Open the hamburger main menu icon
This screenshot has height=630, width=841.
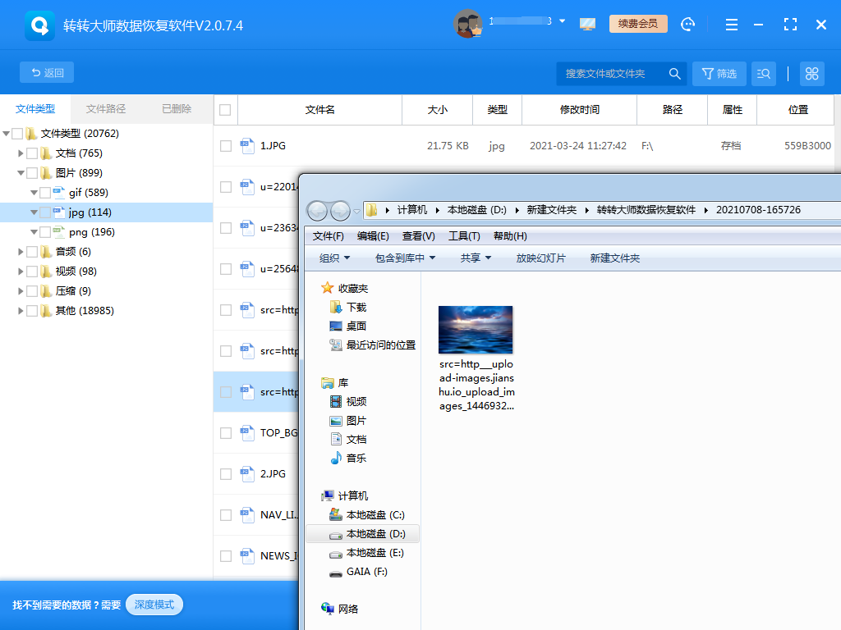(731, 25)
